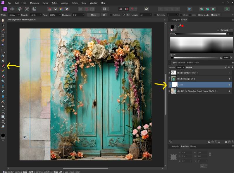Select the Blur droplet tool
Image resolution: width=234 pixels, height=173 pixels.
click(3, 96)
